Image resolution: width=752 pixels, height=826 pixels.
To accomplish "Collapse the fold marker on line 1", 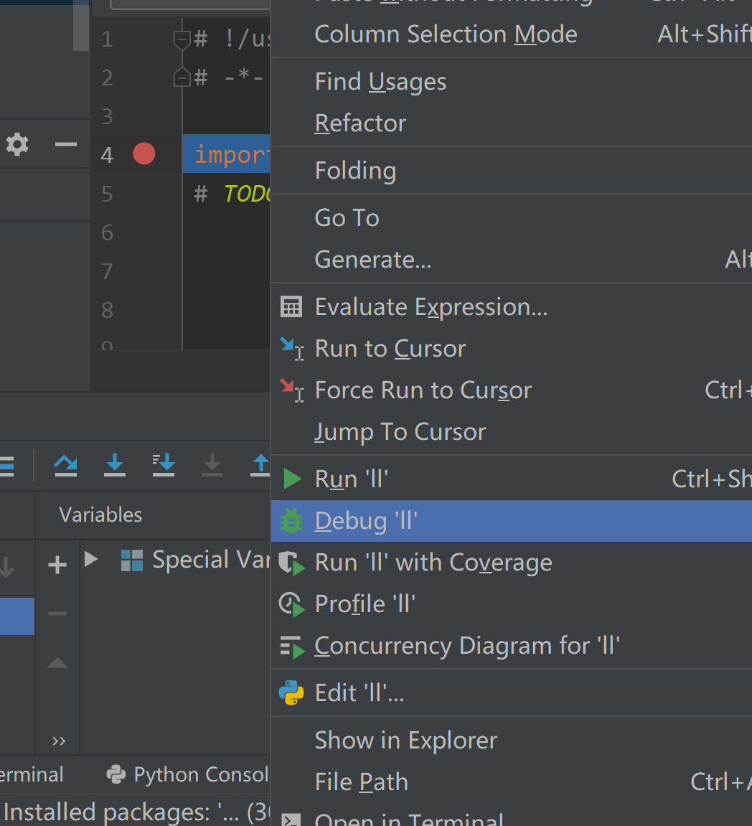I will [x=182, y=39].
